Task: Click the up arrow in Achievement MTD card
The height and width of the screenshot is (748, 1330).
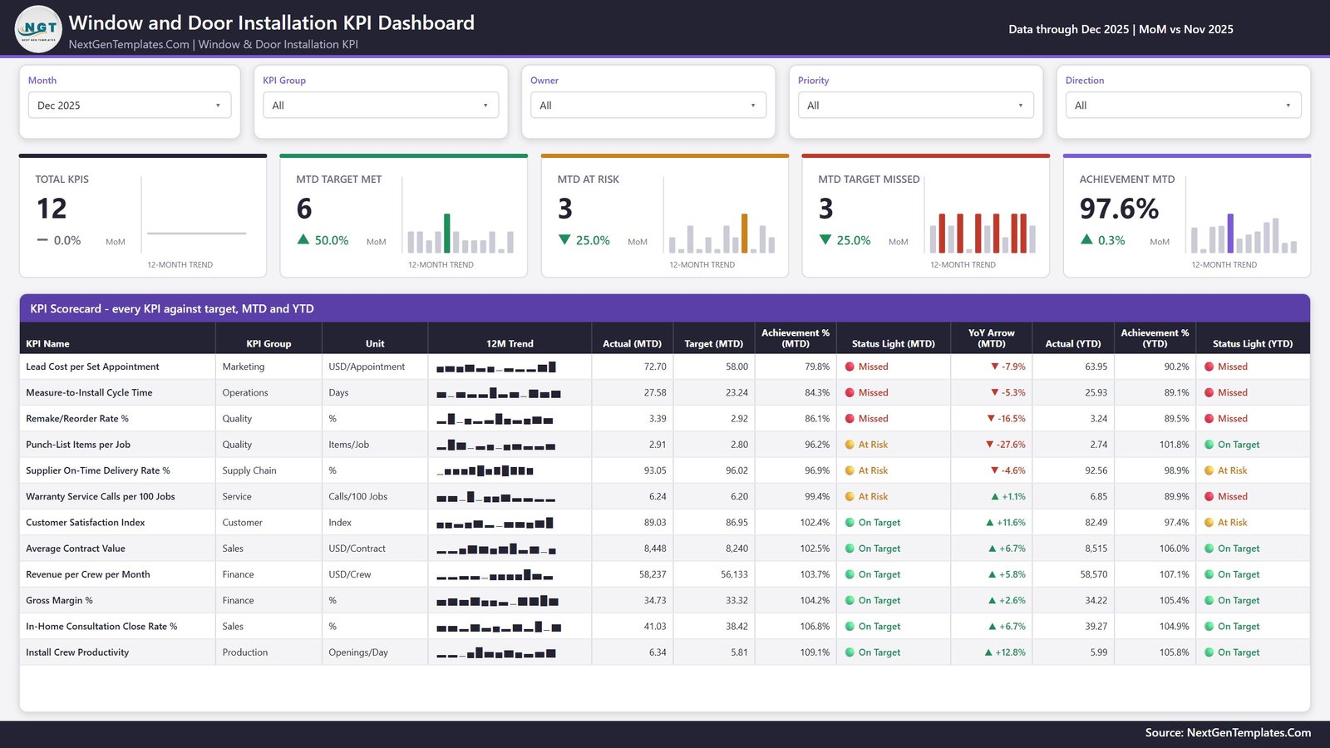Action: 1086,239
